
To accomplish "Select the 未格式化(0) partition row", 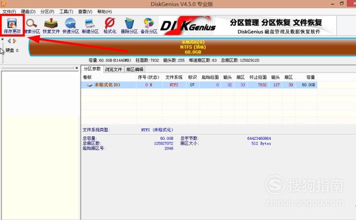I will tap(199, 85).
